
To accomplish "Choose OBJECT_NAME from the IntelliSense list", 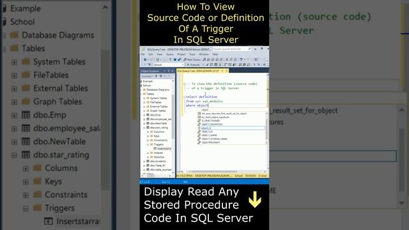I will 209,135.
